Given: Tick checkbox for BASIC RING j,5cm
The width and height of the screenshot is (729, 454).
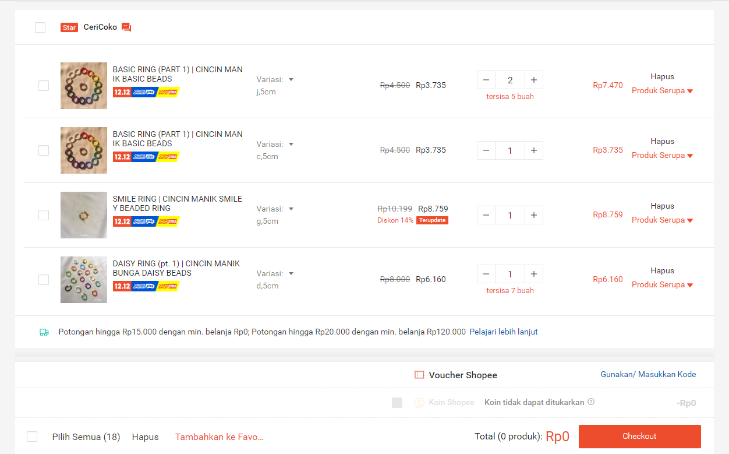Looking at the screenshot, I should click(x=44, y=86).
